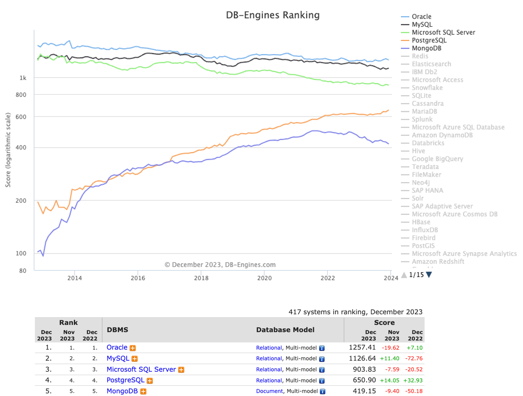Image resolution: width=523 pixels, height=396 pixels.
Task: Show Solr legend entry
Action: (413, 198)
